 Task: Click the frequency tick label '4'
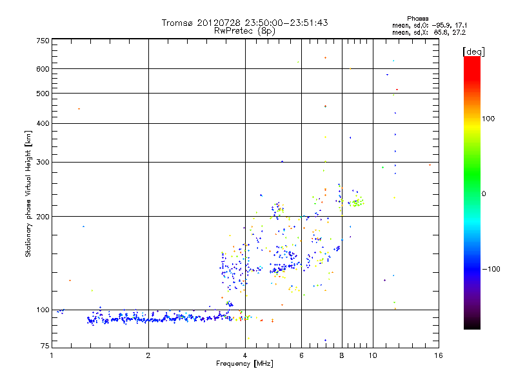click(245, 355)
